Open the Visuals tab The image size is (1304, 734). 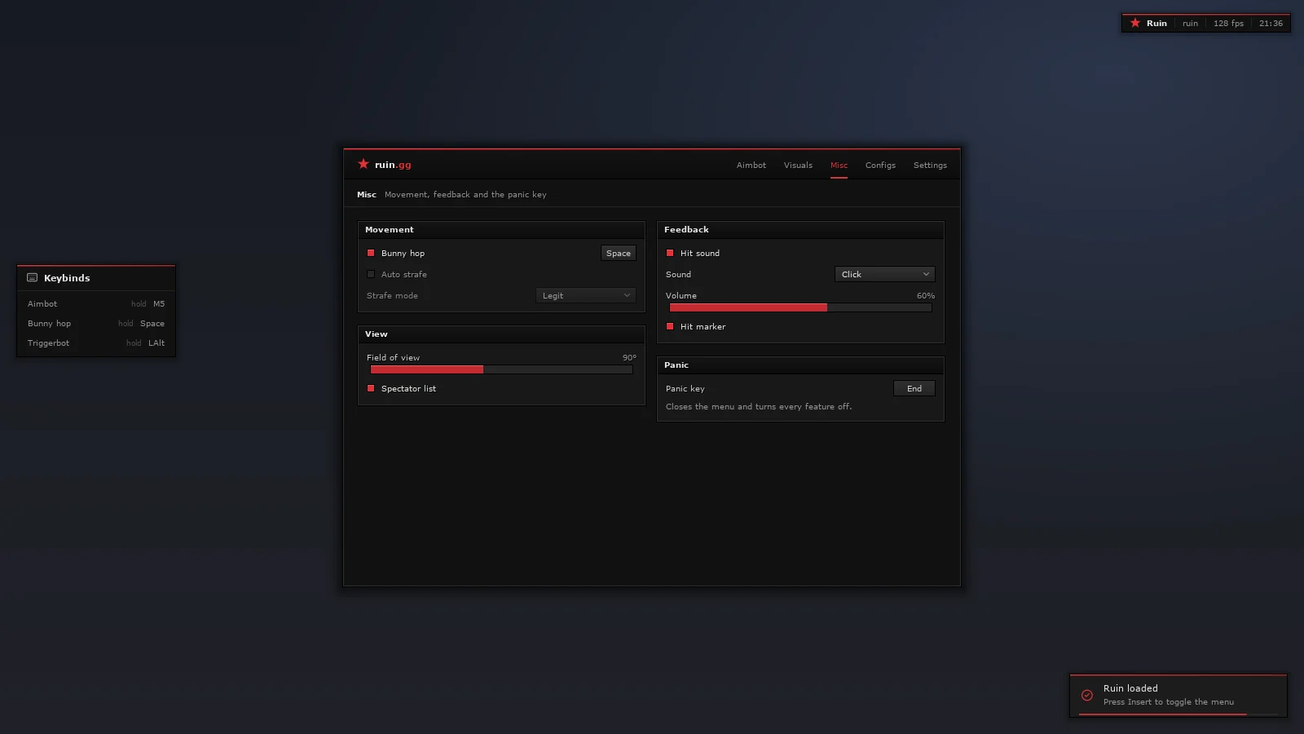798,165
